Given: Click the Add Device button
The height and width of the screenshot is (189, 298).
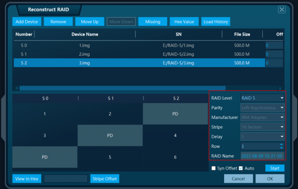Looking at the screenshot, I should pos(26,21).
